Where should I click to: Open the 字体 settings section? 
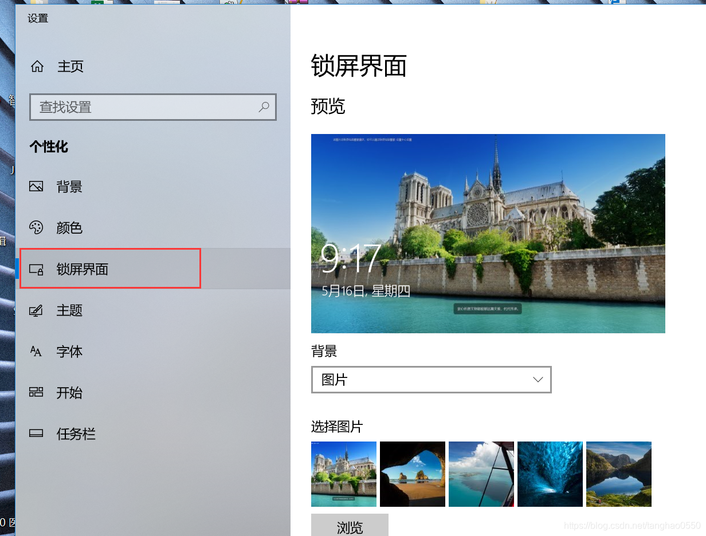pyautogui.click(x=69, y=352)
